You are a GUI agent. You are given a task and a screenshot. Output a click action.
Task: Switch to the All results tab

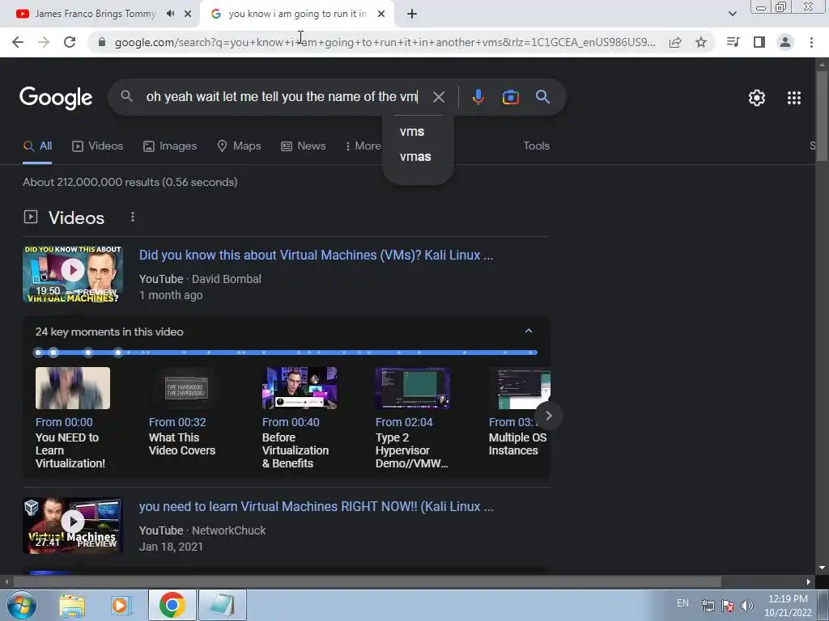37,146
